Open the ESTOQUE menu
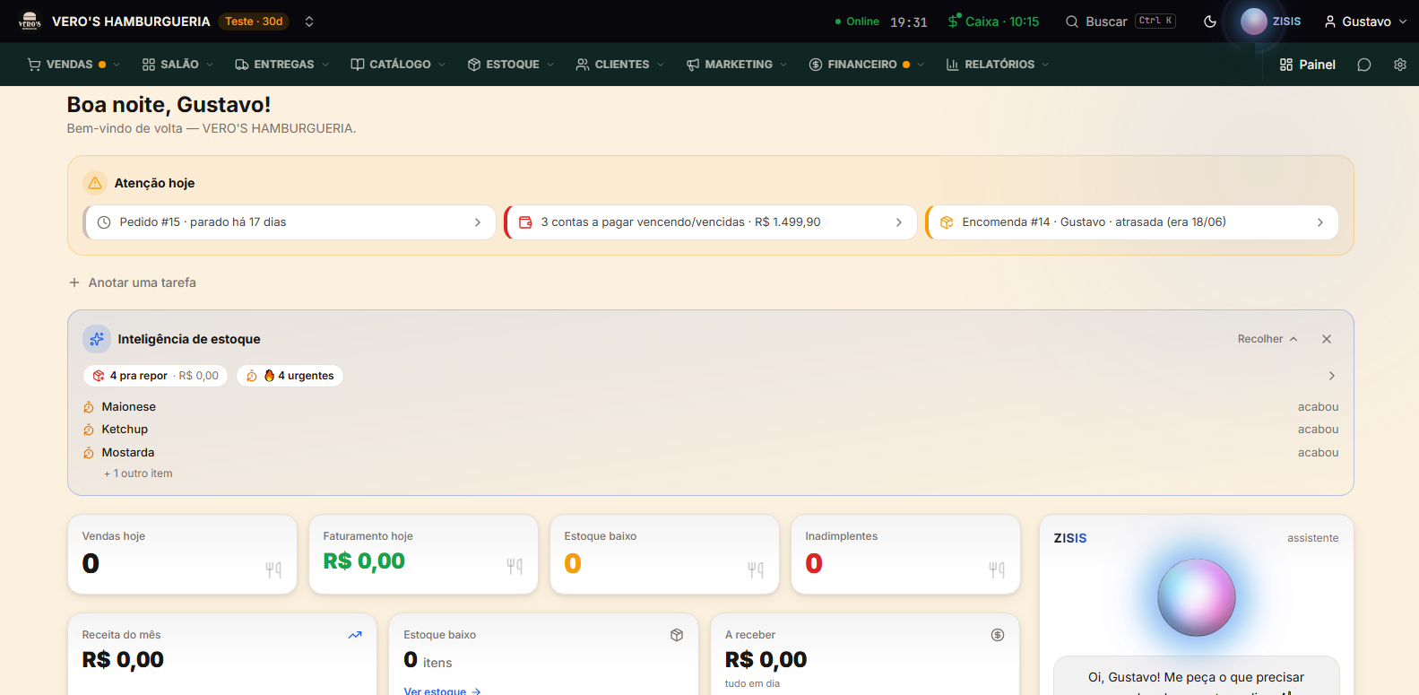This screenshot has width=1419, height=695. point(511,65)
